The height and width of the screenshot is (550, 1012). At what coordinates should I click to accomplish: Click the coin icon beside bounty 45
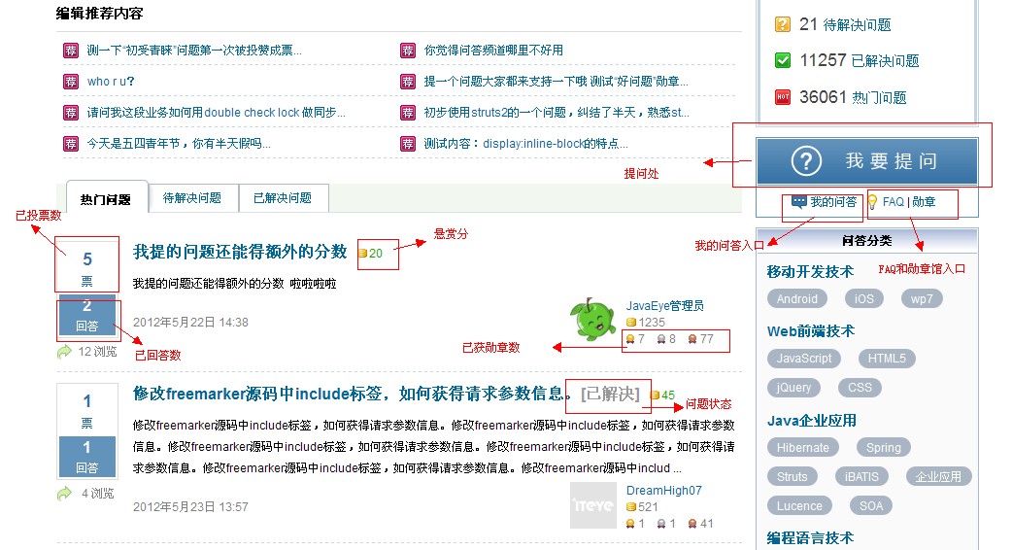[x=655, y=395]
